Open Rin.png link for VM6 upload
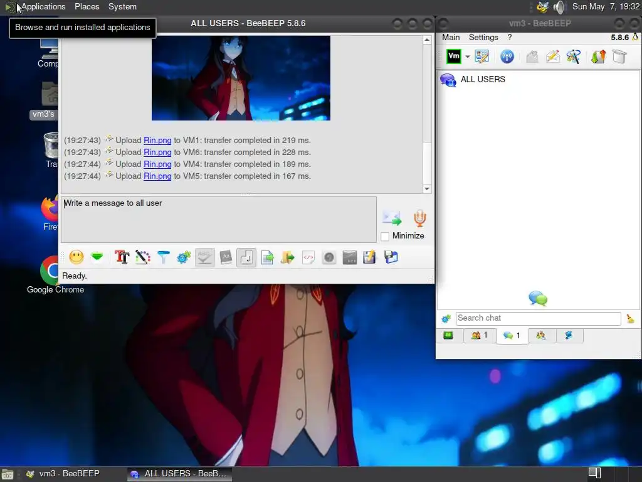642x482 pixels. (x=157, y=152)
